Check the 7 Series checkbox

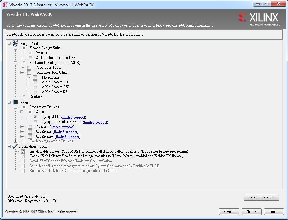click(30, 126)
